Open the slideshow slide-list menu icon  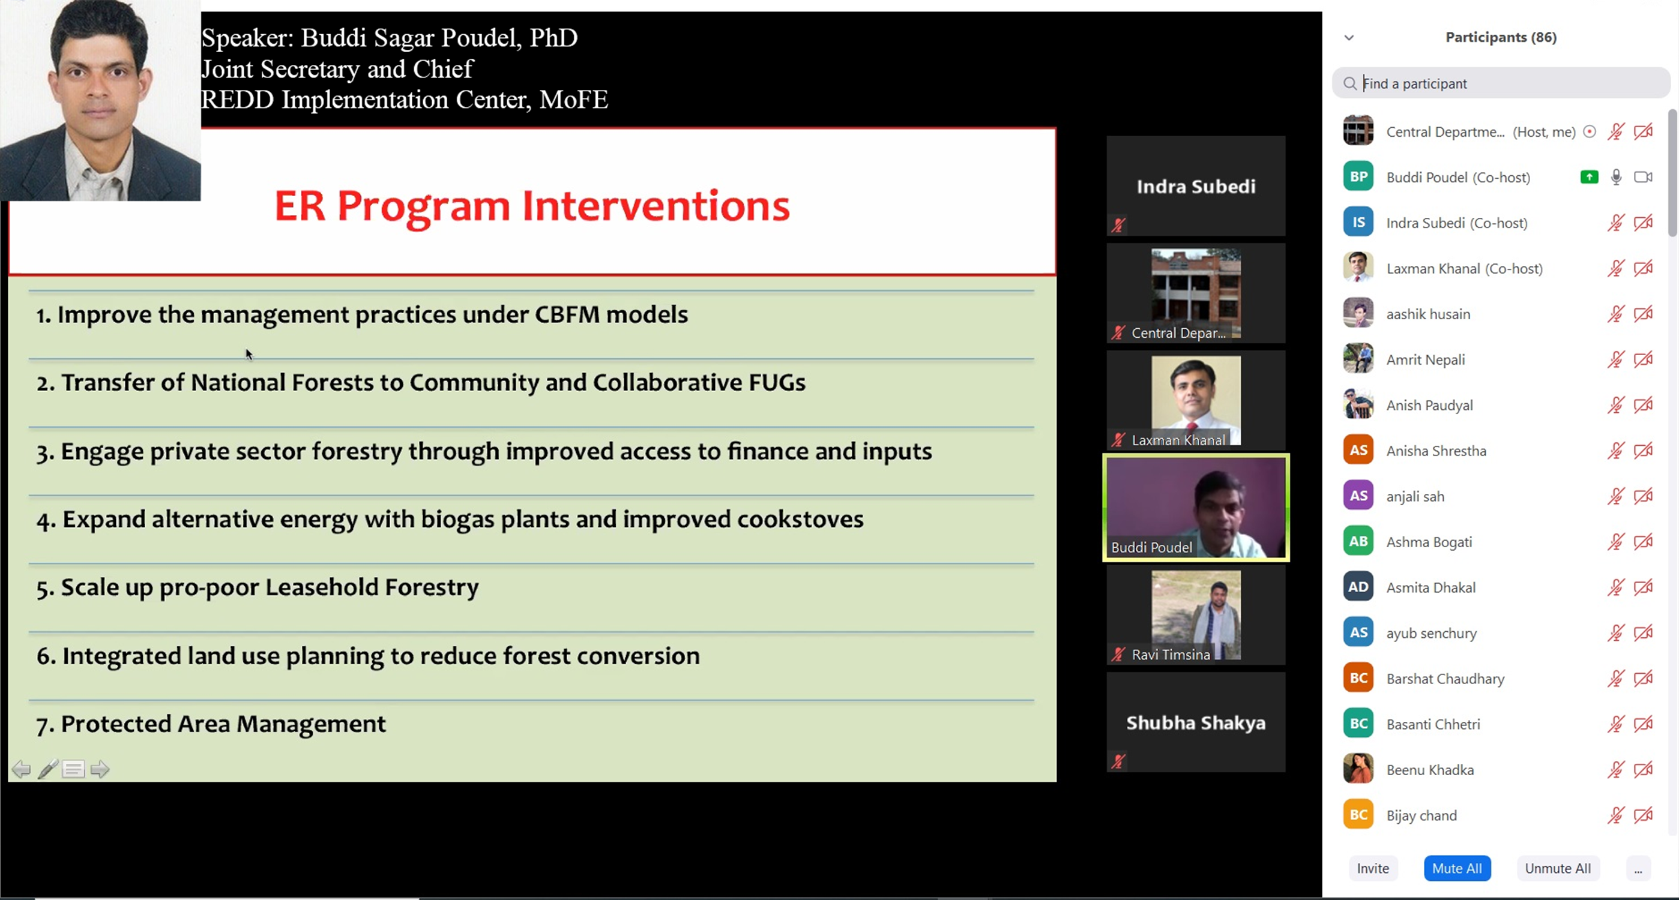(73, 769)
